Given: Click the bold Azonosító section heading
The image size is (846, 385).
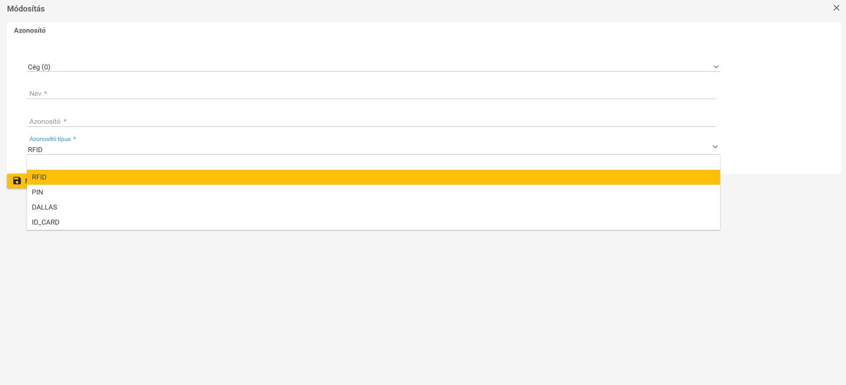Looking at the screenshot, I should 30,30.
